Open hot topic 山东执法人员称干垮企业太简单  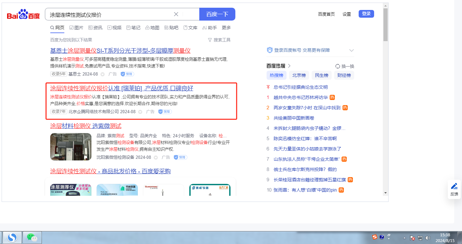tap(306, 159)
